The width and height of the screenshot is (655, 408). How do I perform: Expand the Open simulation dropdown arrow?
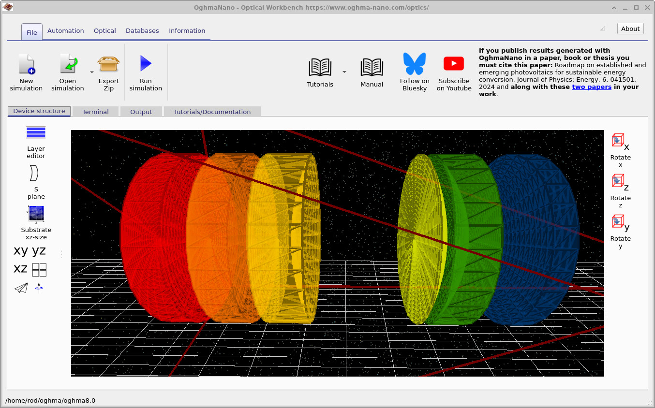(x=92, y=72)
